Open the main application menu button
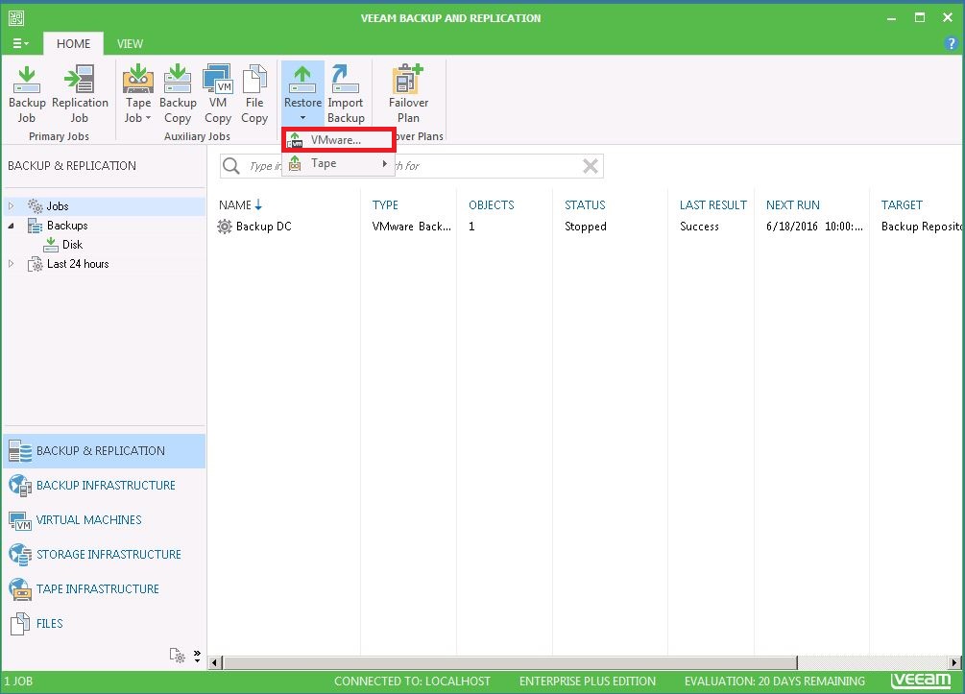The image size is (965, 694). pyautogui.click(x=20, y=44)
